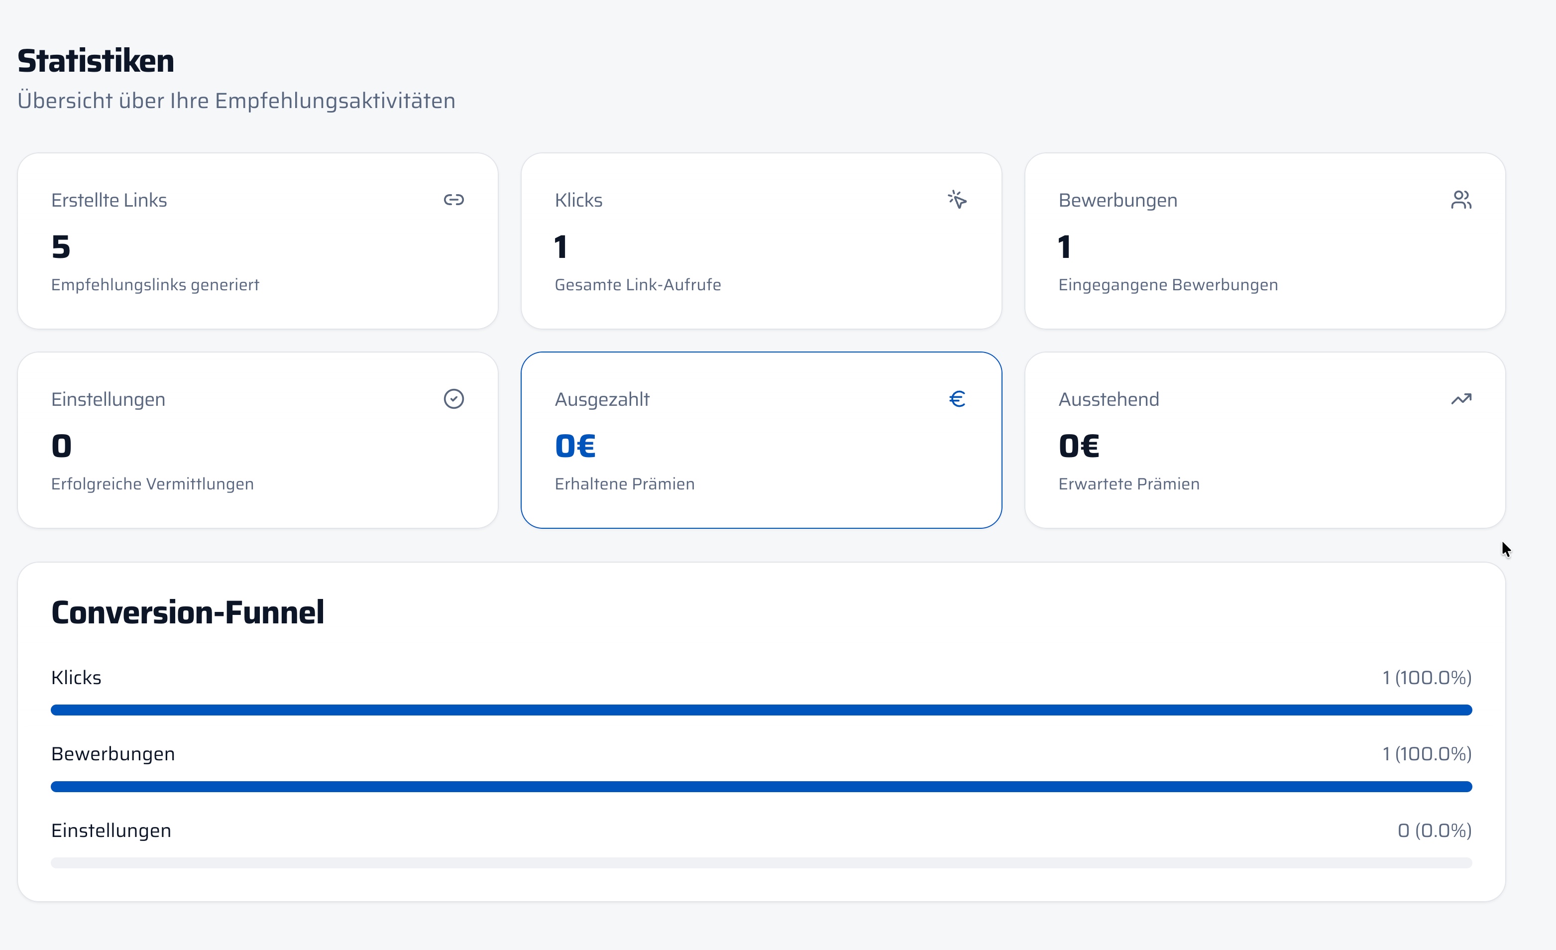This screenshot has width=1556, height=950.
Task: Click the 'Einstellungen' stat card title
Action: pos(108,399)
